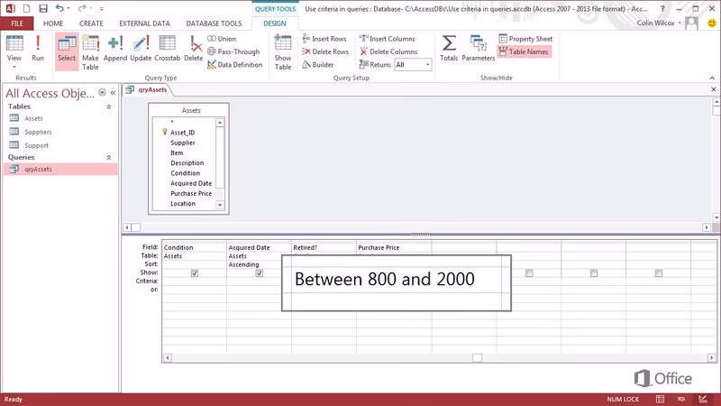Collapse the Tables group in navigation pane
Viewport: 721px width, 406px height.
pyautogui.click(x=110, y=106)
